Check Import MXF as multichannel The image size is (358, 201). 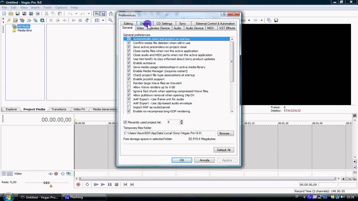(x=129, y=107)
